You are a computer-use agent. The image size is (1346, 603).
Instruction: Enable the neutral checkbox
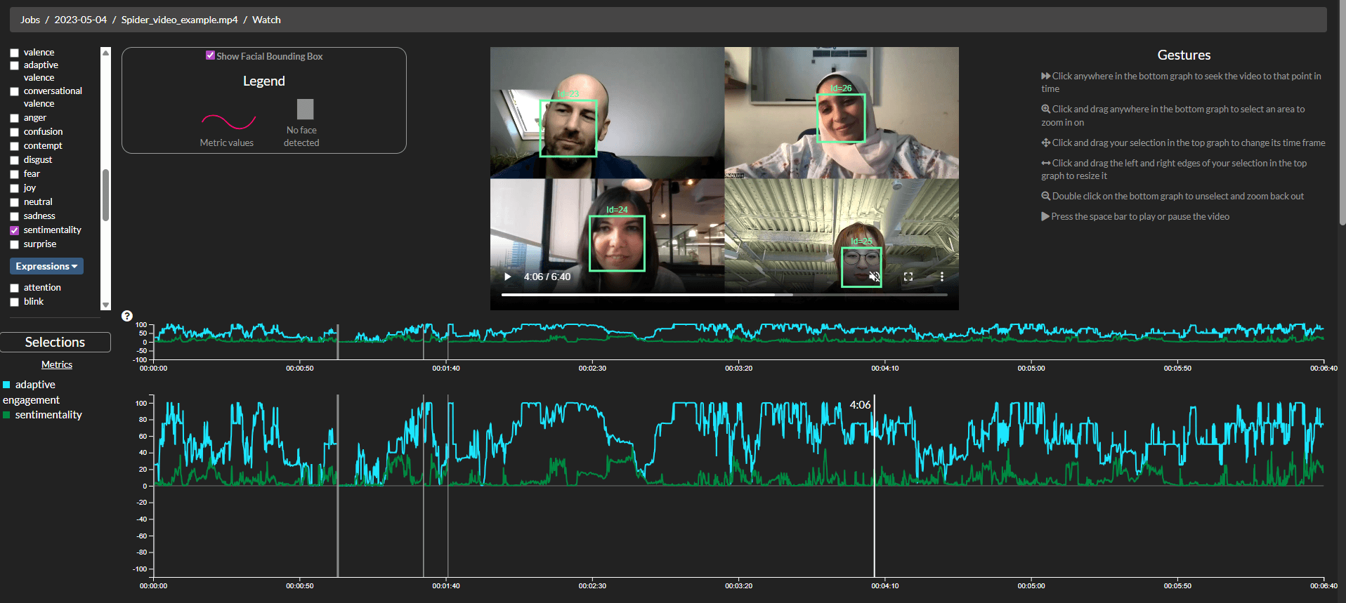pos(14,202)
